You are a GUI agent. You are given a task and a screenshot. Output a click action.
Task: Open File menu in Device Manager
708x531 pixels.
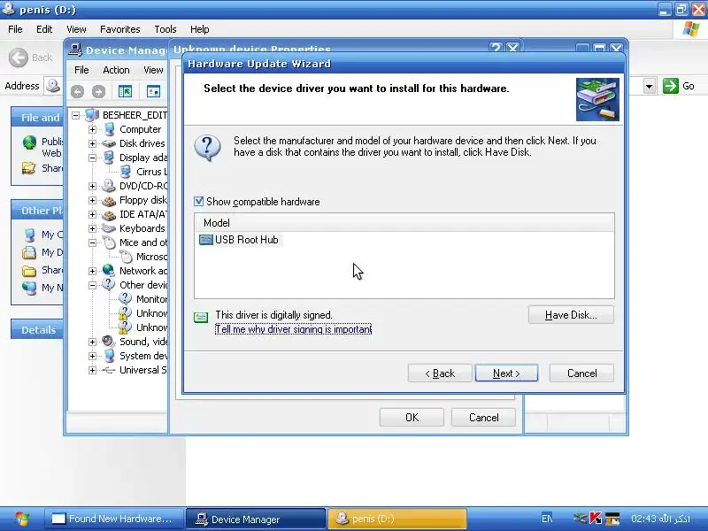tap(81, 70)
